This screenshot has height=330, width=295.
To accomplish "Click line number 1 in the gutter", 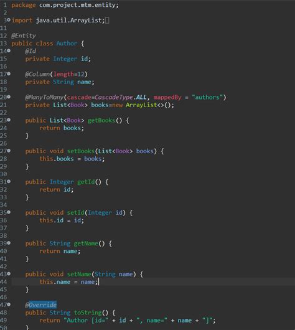I will (5, 5).
